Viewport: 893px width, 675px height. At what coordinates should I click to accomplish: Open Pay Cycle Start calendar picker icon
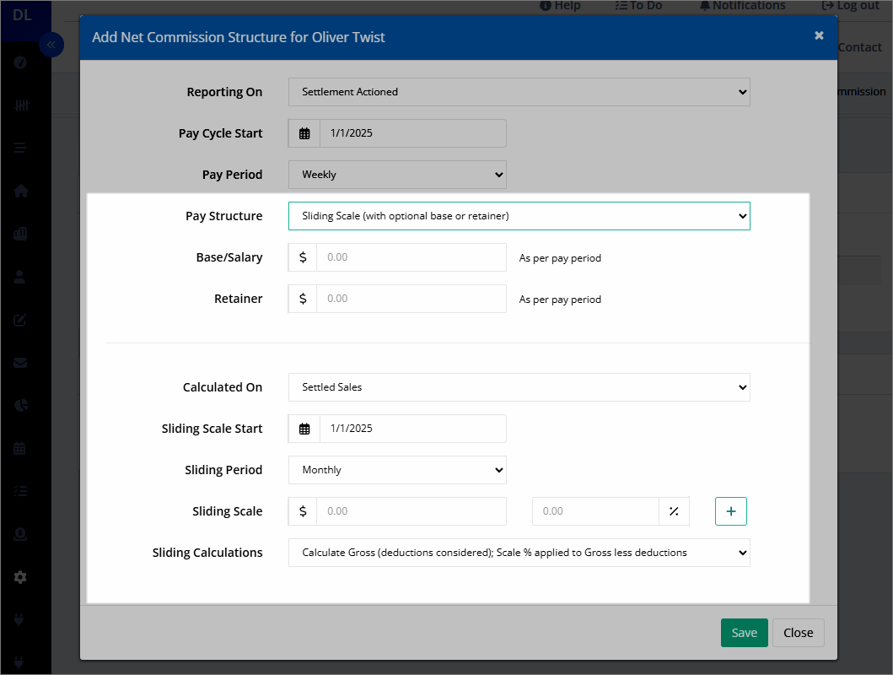(304, 133)
